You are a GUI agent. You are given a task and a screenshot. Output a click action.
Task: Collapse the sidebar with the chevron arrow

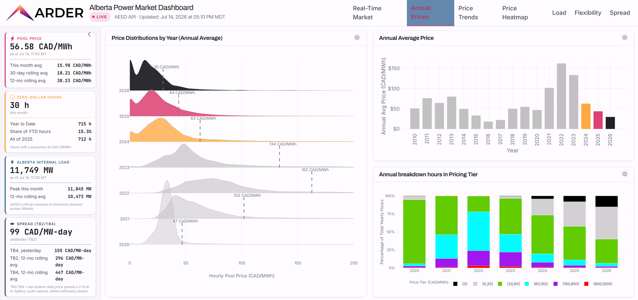(x=89, y=34)
